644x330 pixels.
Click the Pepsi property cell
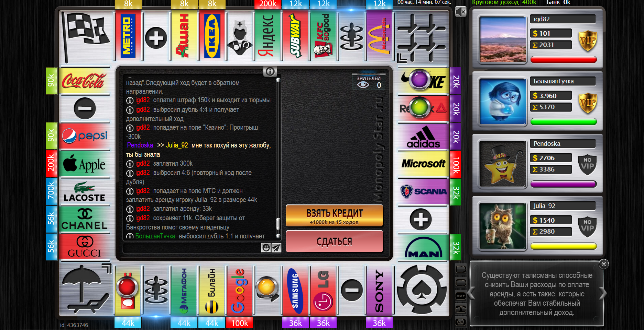point(85,136)
